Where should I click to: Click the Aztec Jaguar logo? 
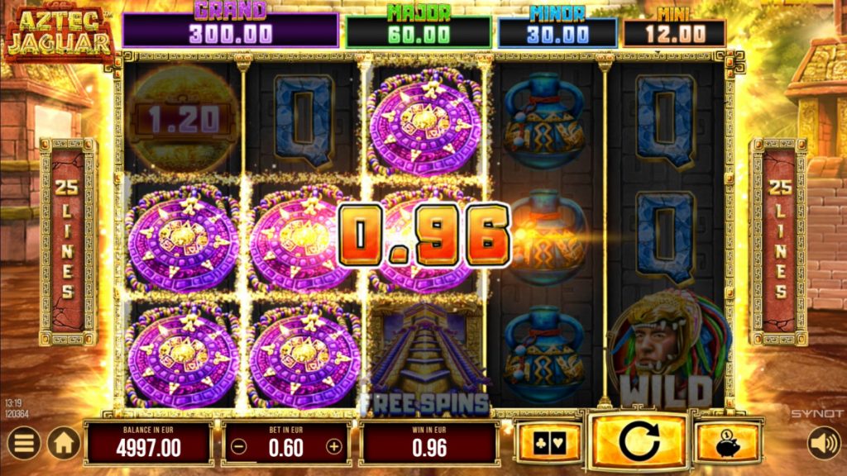pyautogui.click(x=59, y=32)
